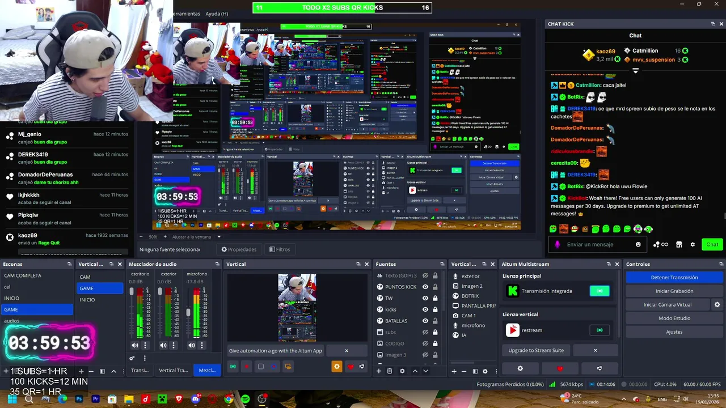Click the orange settings gear in Vertical dock
Image resolution: width=726 pixels, height=408 pixels.
click(x=337, y=367)
